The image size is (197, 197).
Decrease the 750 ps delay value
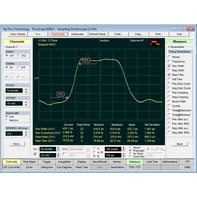point(123,156)
